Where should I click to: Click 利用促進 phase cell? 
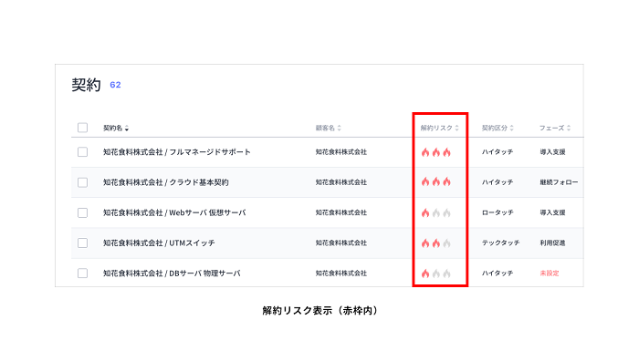pos(552,243)
